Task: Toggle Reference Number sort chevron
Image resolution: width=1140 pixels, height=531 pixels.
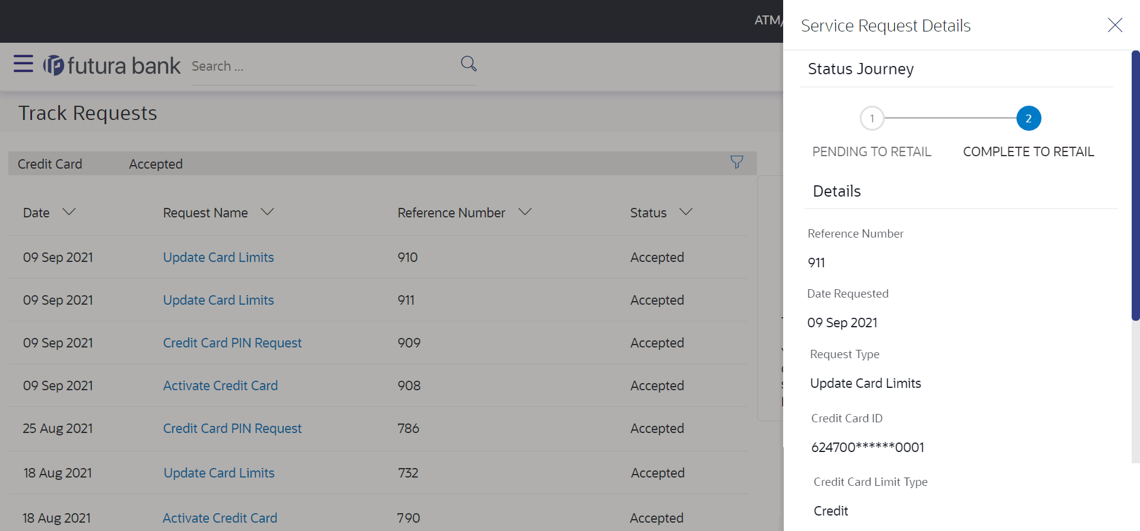Action: pos(525,212)
